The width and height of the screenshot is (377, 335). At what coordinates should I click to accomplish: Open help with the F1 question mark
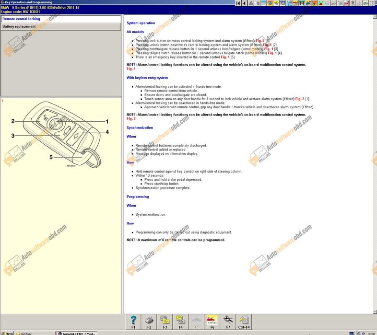point(133,322)
